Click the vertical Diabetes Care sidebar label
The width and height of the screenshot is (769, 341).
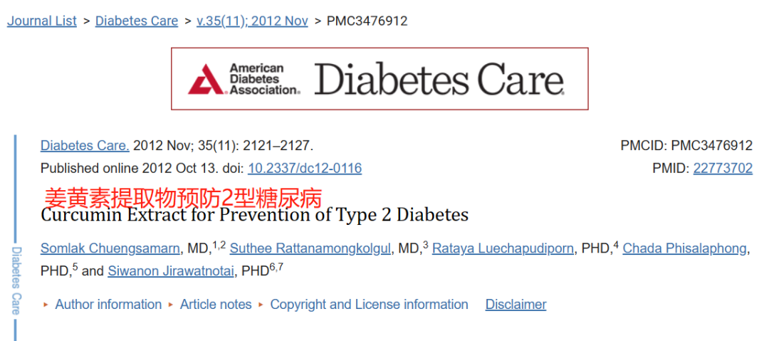coord(16,280)
